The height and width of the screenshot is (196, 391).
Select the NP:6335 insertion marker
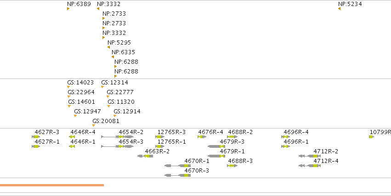pos(113,57)
